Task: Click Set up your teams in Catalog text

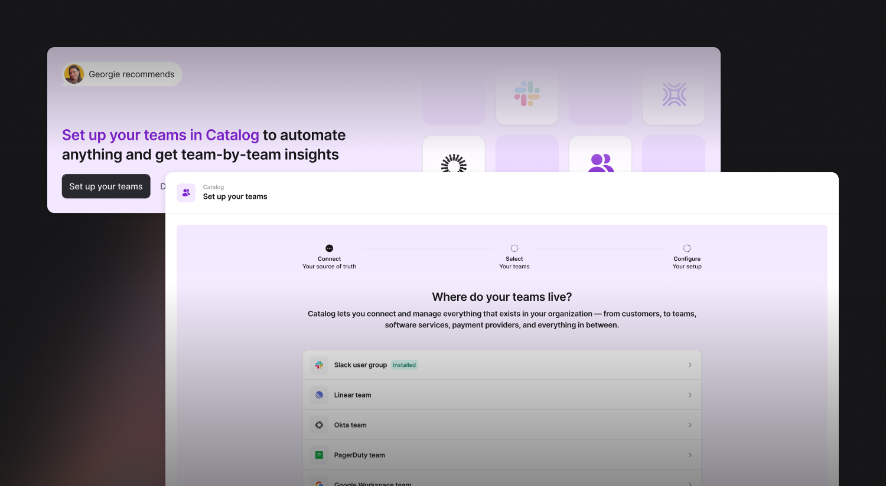Action: point(161,135)
